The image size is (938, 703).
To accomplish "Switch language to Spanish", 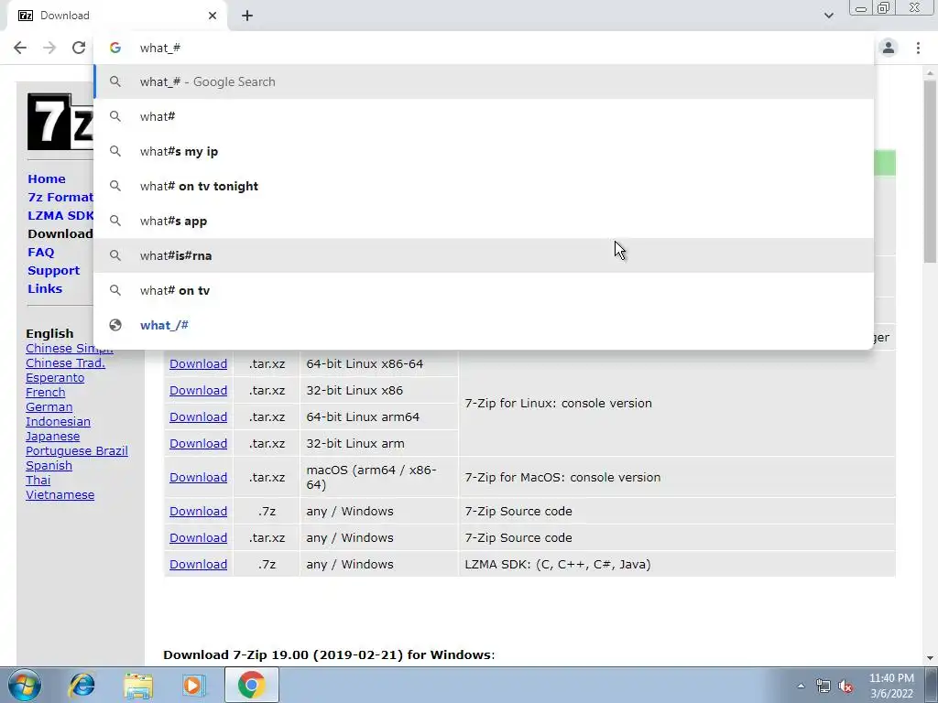I will (49, 466).
